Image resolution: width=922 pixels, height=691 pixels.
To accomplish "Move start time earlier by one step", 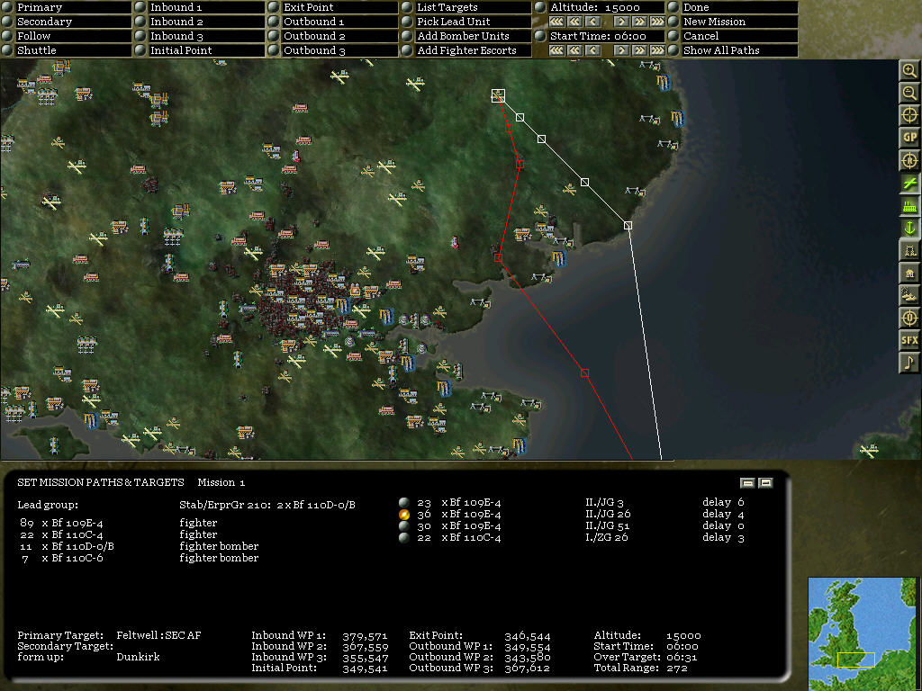I will click(x=592, y=50).
